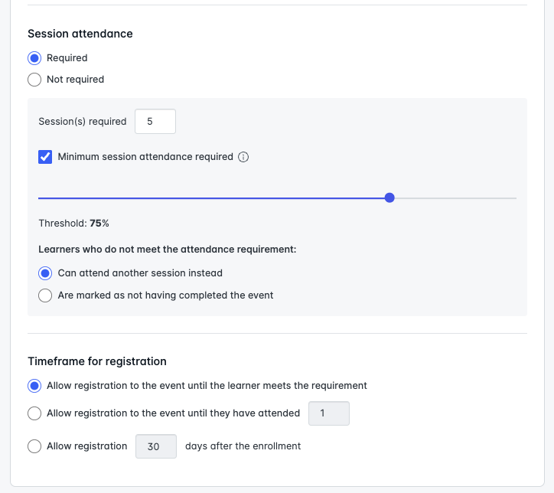
Task: Click the attendance threshold slider handle
Action: click(x=389, y=198)
